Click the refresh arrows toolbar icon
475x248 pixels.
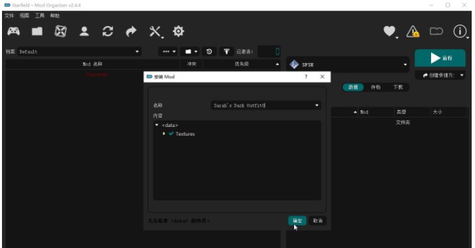click(x=108, y=31)
